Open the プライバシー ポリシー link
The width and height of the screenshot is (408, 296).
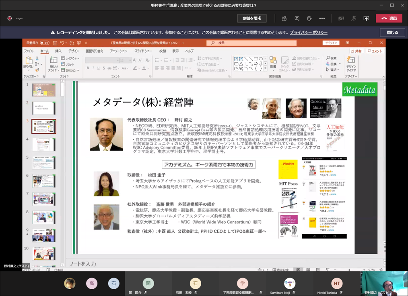point(308,33)
